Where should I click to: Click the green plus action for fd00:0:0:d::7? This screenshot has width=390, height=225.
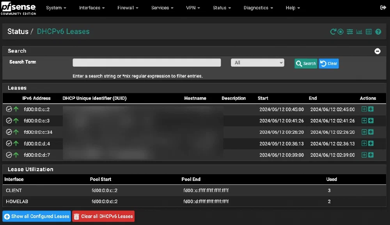tap(370, 155)
